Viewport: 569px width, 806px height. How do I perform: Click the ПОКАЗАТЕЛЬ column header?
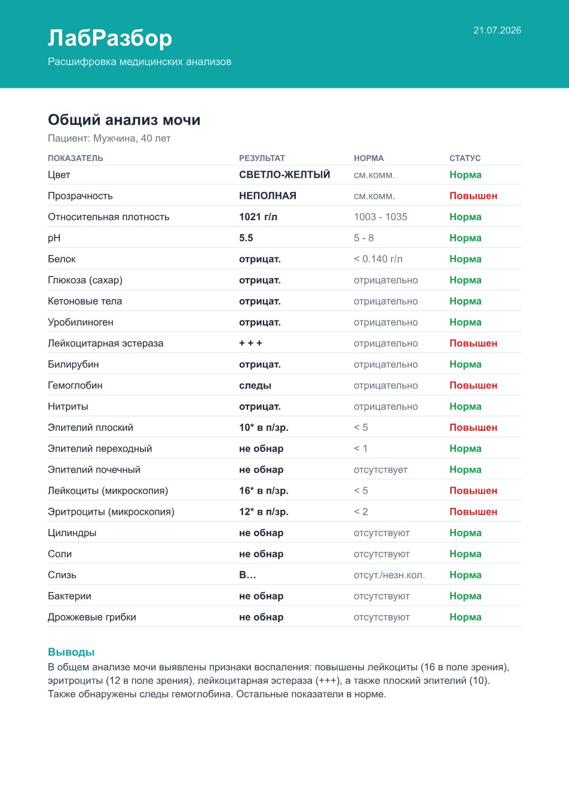75,158
